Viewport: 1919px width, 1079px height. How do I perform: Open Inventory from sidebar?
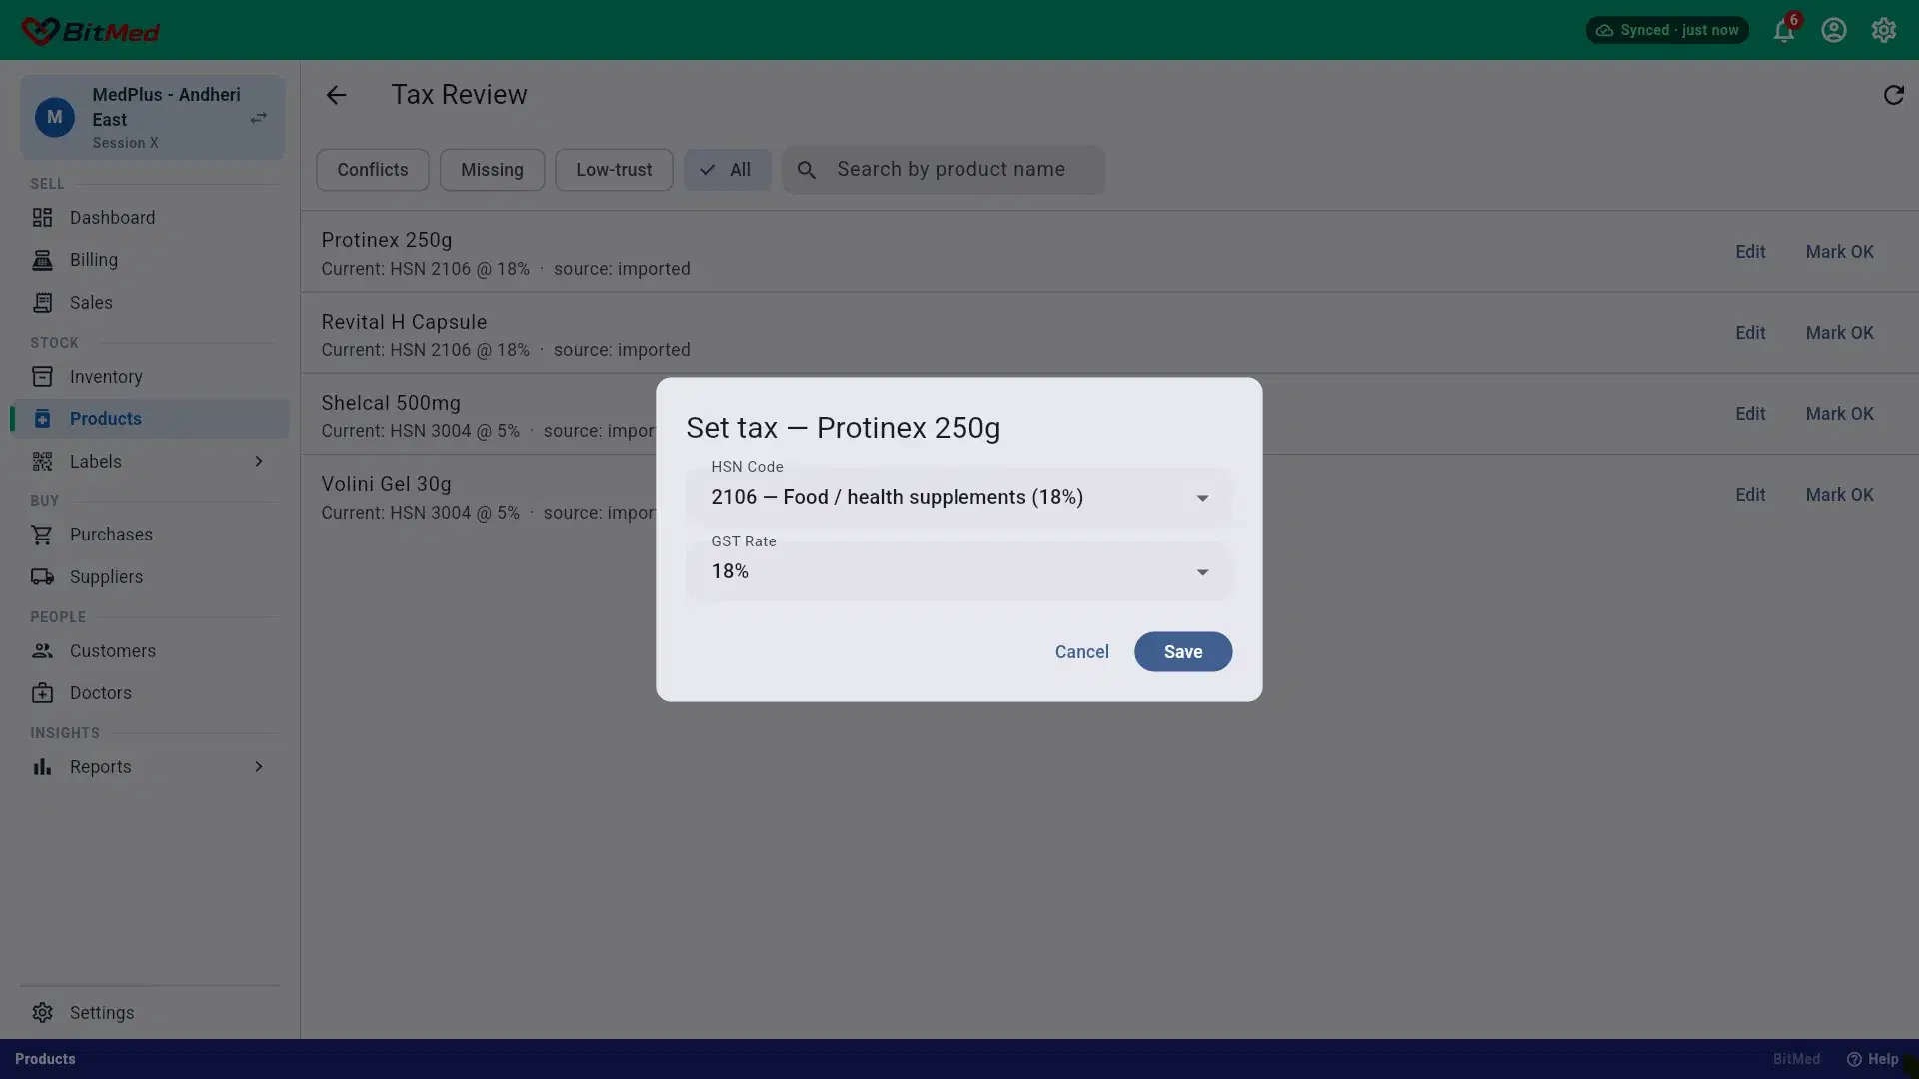click(x=150, y=377)
